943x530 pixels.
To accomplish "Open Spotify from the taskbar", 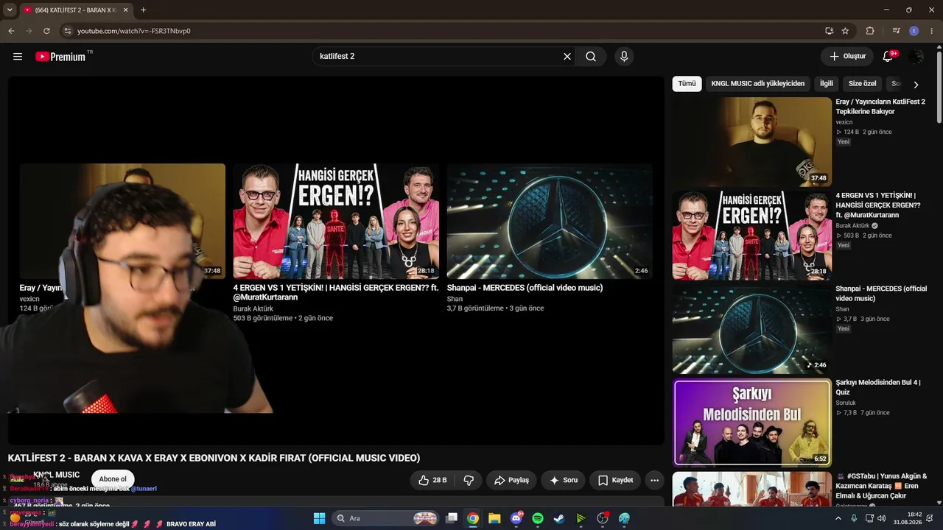I will 538,518.
